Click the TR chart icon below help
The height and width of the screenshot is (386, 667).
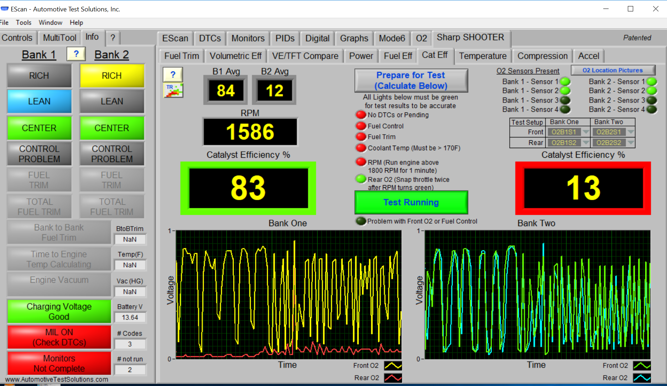pos(173,90)
